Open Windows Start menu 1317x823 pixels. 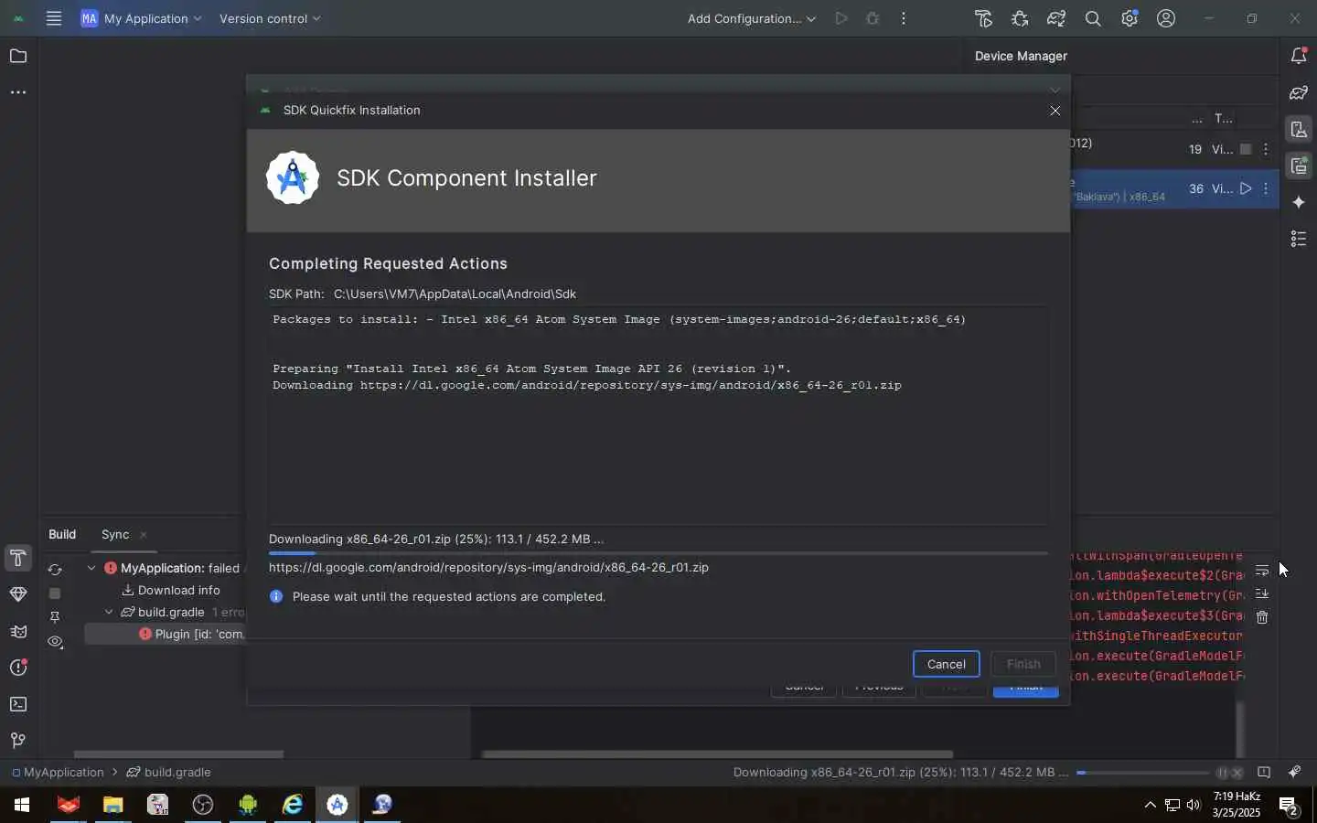click(21, 805)
